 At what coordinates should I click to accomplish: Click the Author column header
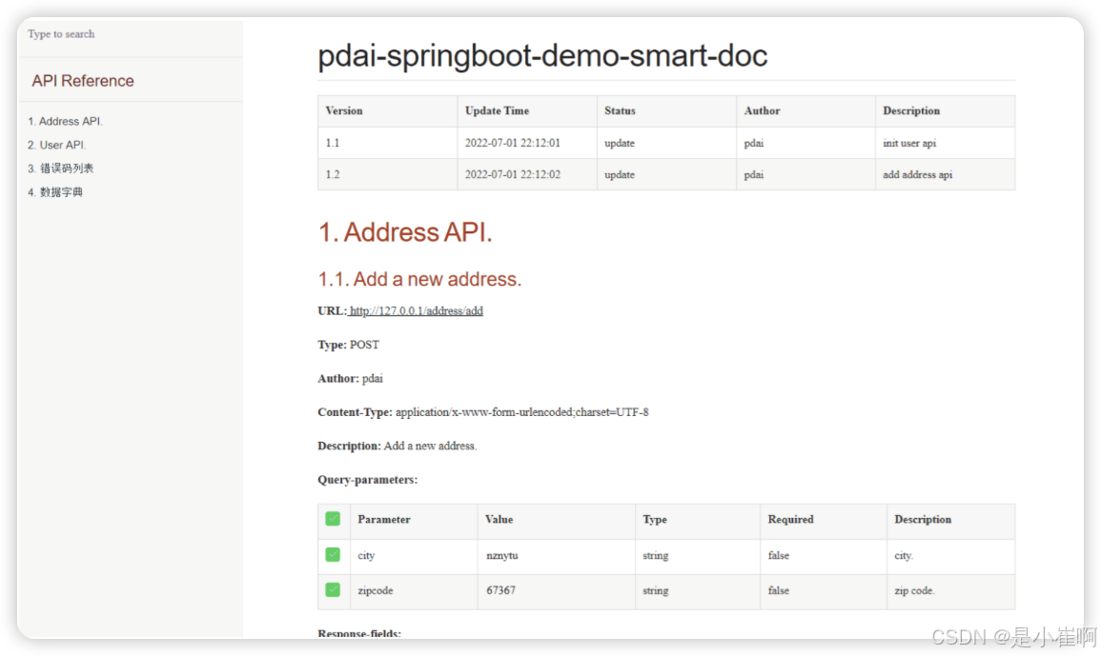(x=762, y=110)
